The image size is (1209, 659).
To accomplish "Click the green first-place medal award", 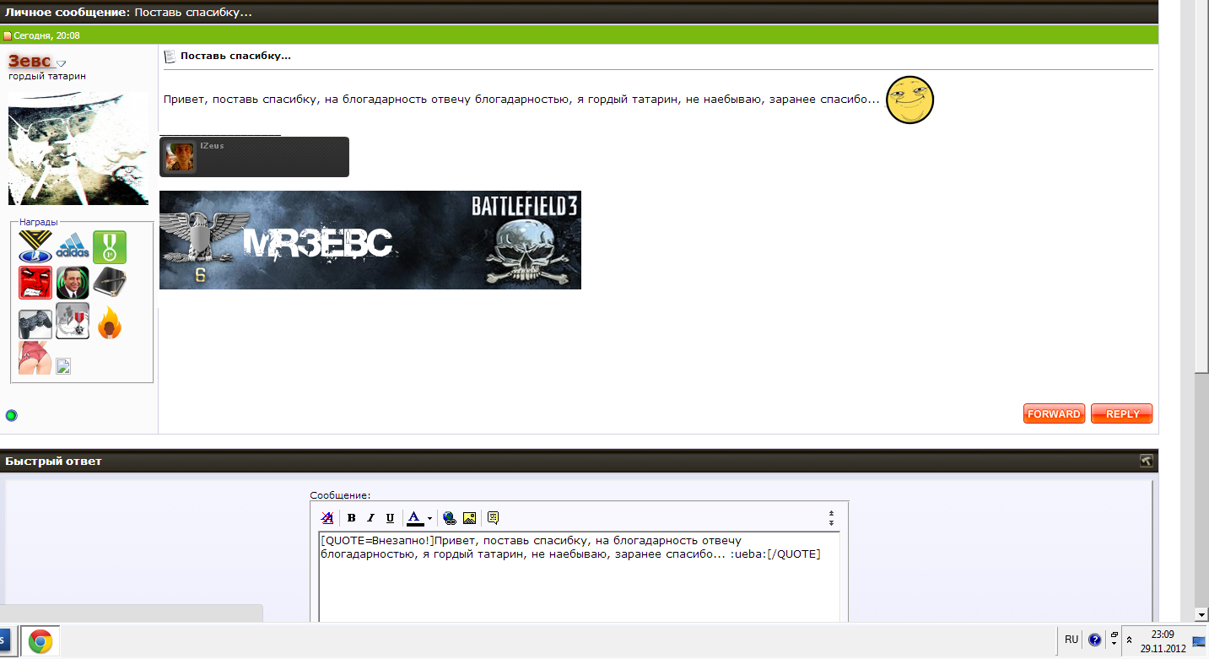I will click(109, 247).
